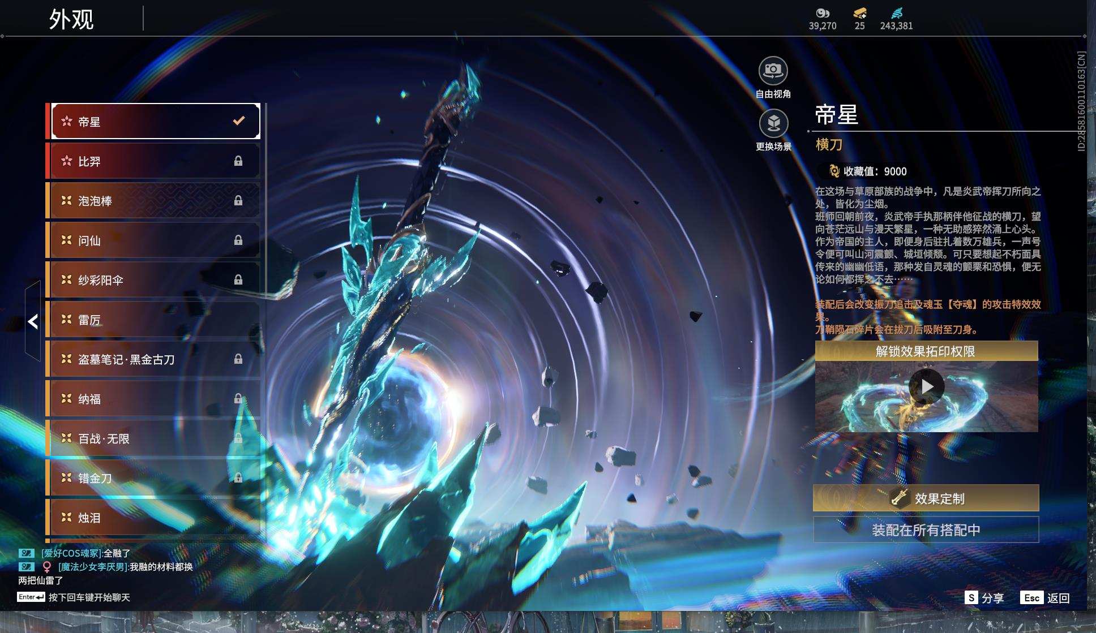Click the Enter key icon in chat hint
Image resolution: width=1096 pixels, height=633 pixels.
[31, 597]
